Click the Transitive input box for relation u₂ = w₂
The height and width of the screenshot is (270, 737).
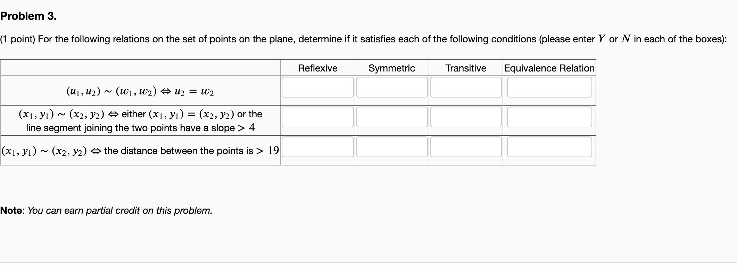point(466,88)
